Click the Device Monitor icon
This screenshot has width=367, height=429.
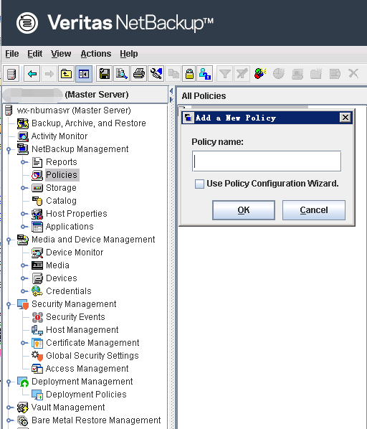point(37,253)
